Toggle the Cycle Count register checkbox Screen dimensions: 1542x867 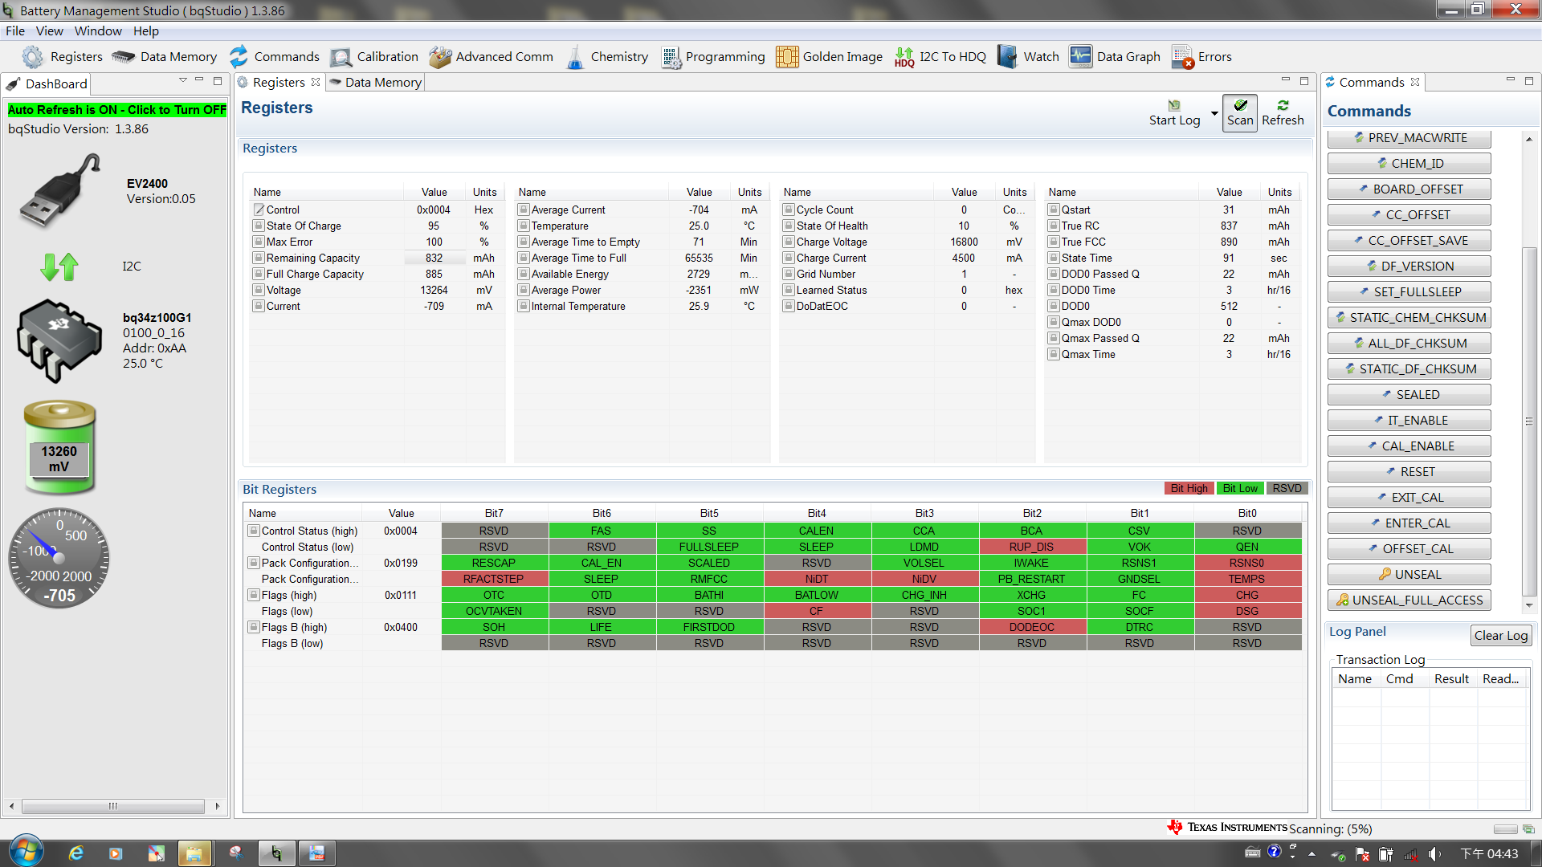click(x=789, y=210)
